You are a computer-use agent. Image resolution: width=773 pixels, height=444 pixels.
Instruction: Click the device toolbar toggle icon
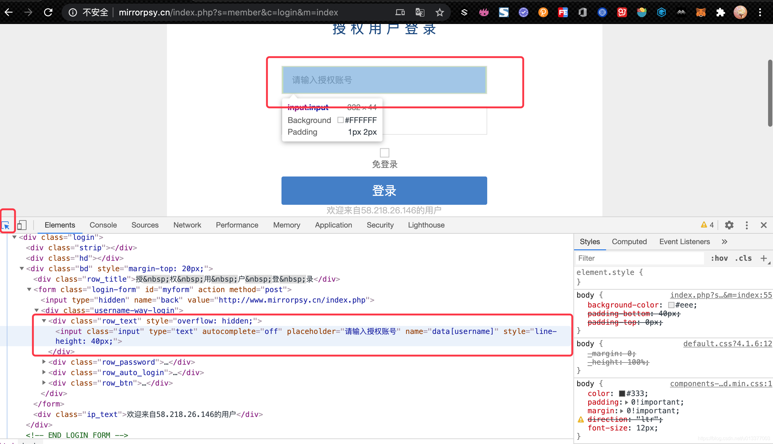click(21, 225)
